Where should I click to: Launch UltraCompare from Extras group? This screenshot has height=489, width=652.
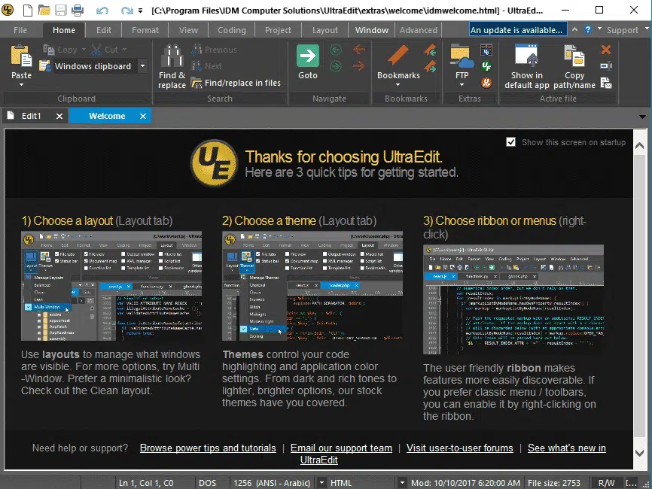486,50
